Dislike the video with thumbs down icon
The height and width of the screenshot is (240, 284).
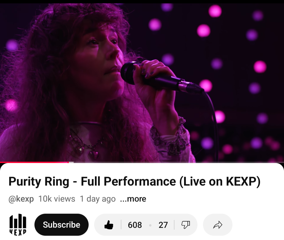coord(186,225)
